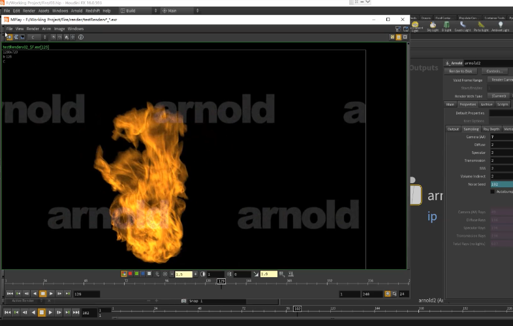Click the MPlay image info icon
Viewport: 513px width, 326px height.
point(81,37)
